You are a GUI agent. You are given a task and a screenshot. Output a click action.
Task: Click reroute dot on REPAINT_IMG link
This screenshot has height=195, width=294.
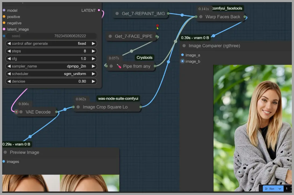[x=182, y=15]
